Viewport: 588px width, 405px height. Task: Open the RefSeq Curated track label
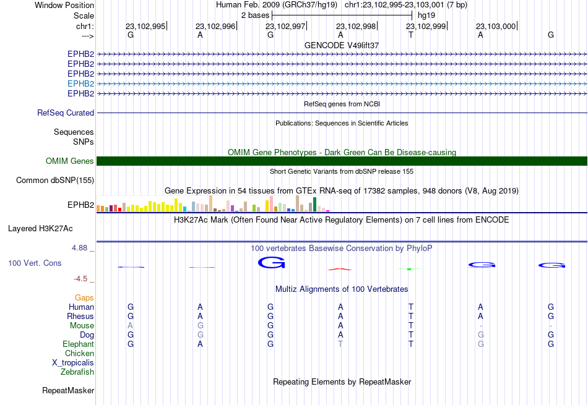(66, 113)
